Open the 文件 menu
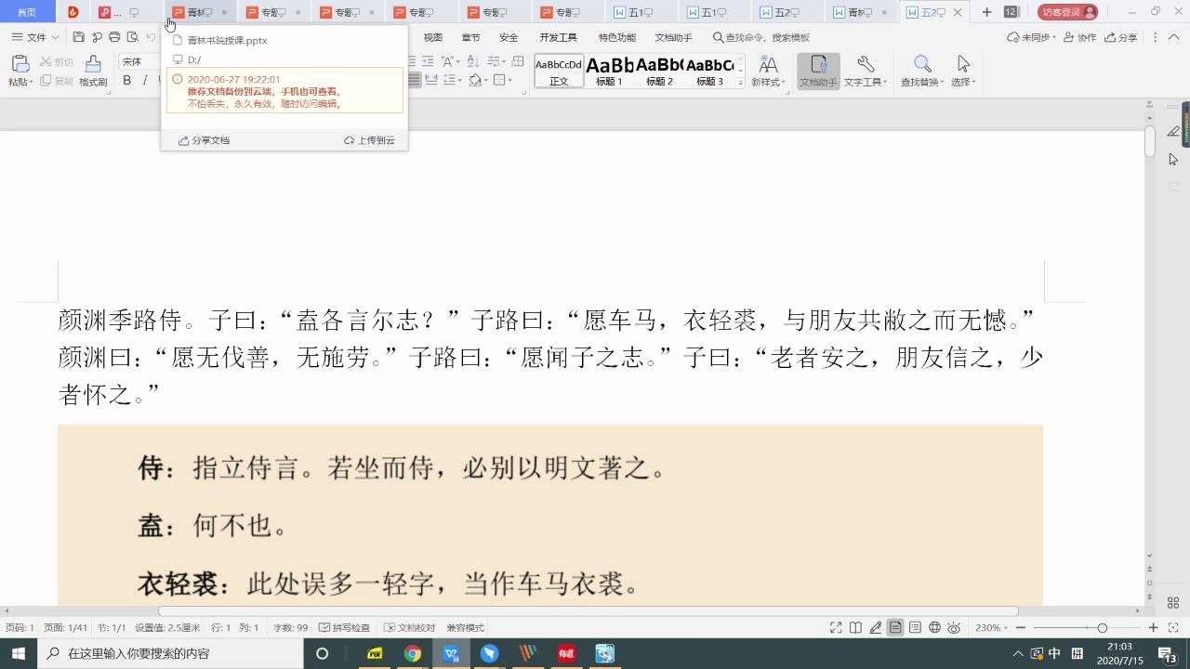This screenshot has height=669, width=1190. pos(30,37)
